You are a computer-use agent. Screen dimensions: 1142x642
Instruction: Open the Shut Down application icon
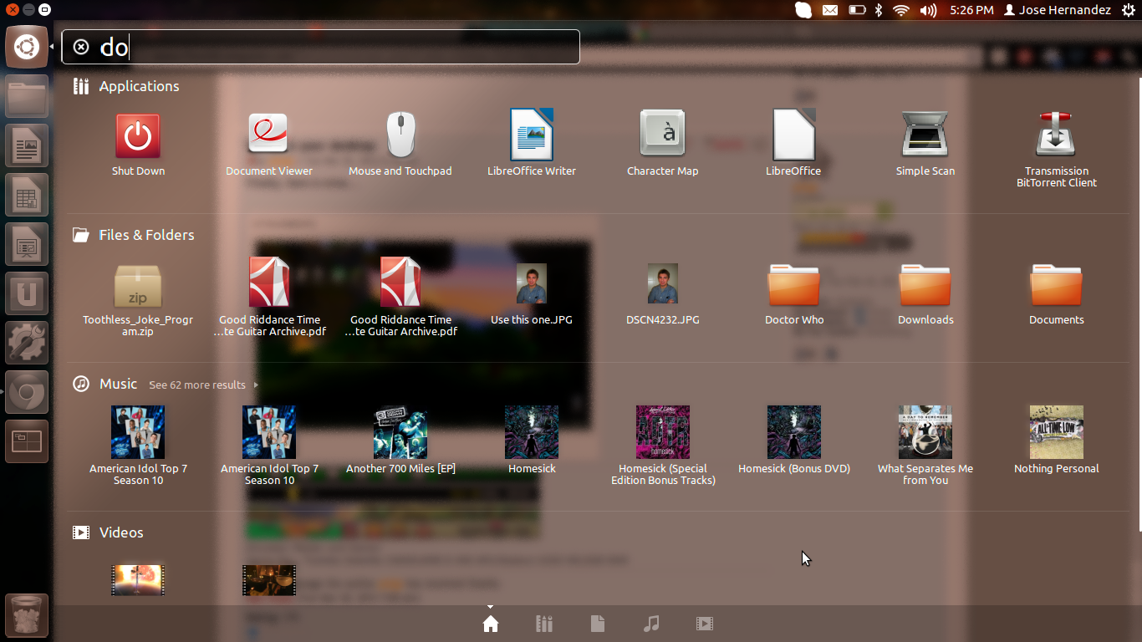pyautogui.click(x=138, y=136)
